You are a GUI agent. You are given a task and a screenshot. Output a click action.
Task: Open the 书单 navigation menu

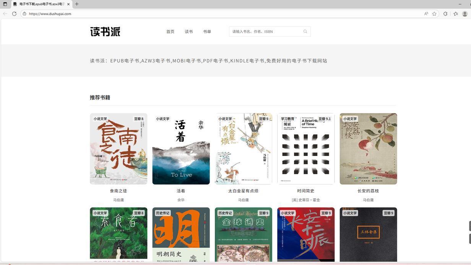pos(207,32)
